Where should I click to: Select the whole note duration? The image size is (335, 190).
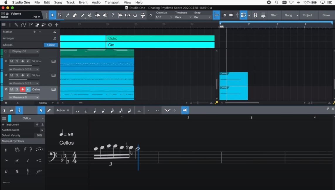77,111
